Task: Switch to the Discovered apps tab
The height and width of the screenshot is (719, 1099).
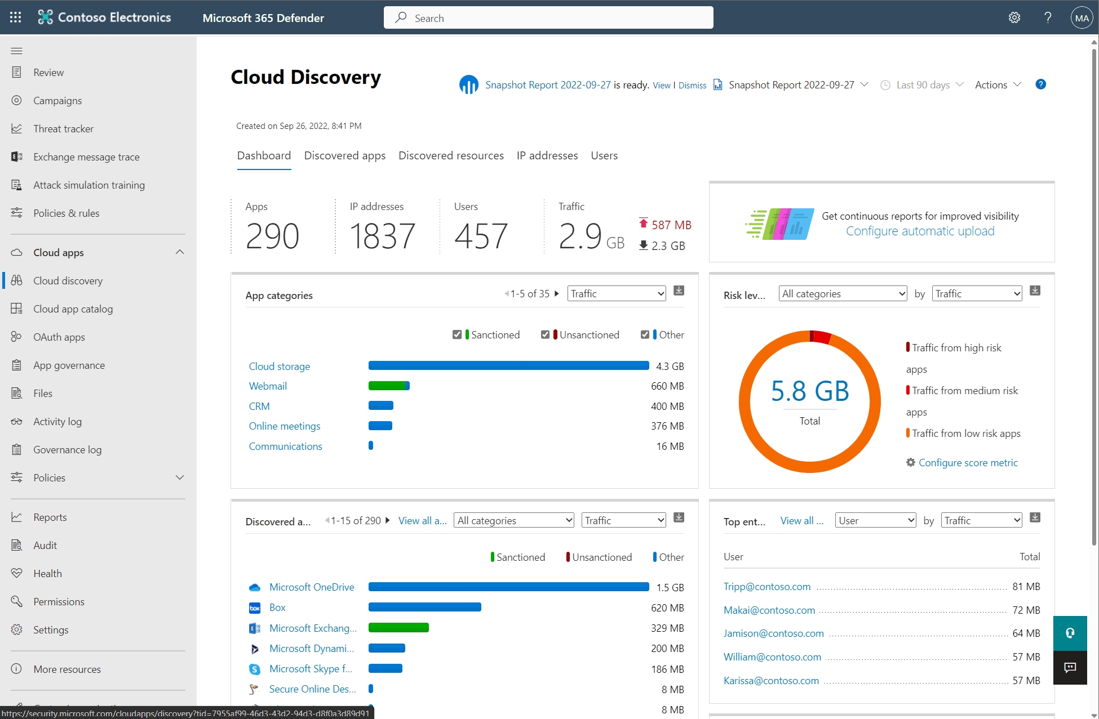Action: pos(344,155)
